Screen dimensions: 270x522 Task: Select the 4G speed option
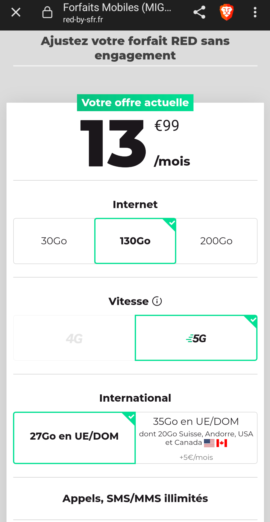point(74,338)
